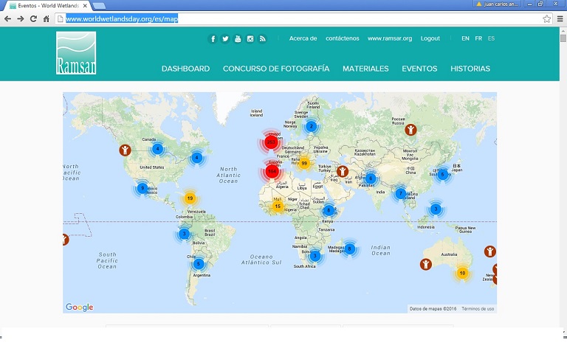
Task: Go forward with browser forward arrow
Action: 21,18
